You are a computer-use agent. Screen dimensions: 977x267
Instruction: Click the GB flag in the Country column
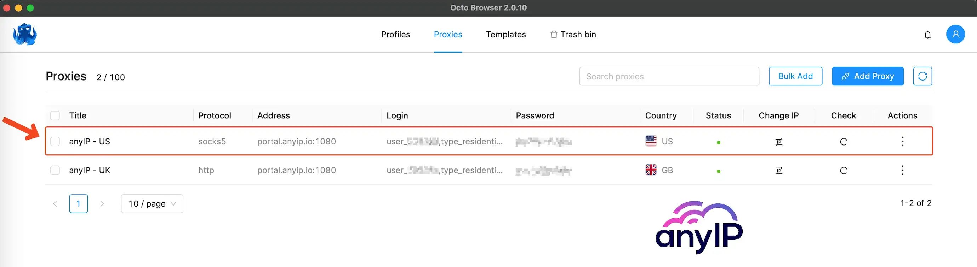[651, 170]
